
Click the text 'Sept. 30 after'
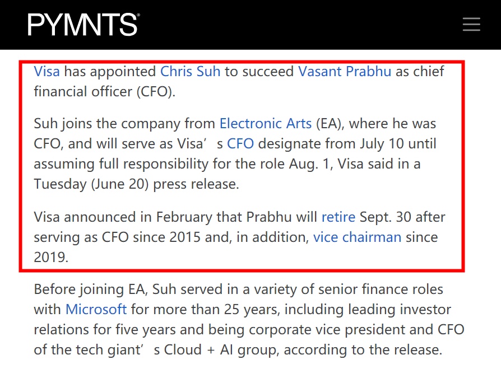click(x=402, y=217)
